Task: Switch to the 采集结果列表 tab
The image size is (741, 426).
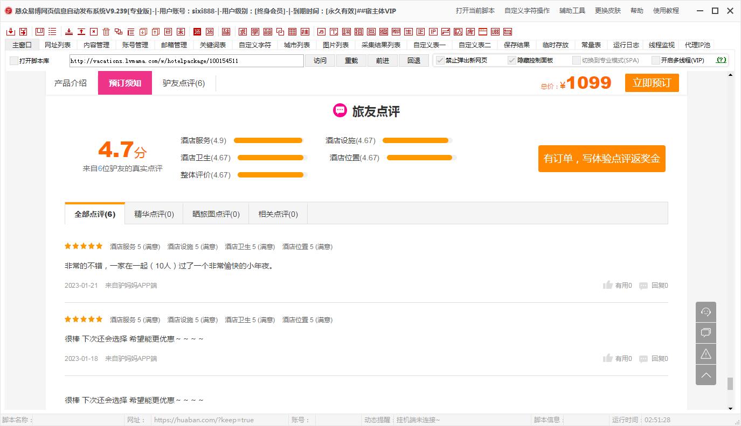Action: [x=381, y=45]
